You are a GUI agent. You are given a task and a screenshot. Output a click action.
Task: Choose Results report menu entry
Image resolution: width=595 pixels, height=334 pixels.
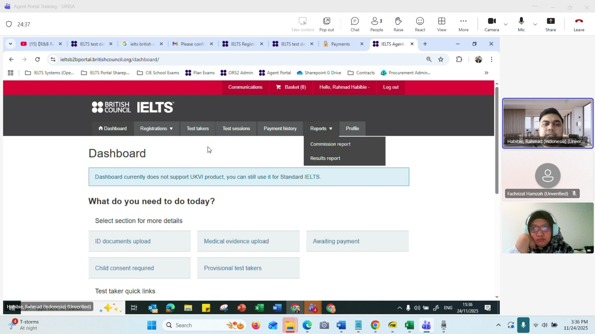[325, 158]
